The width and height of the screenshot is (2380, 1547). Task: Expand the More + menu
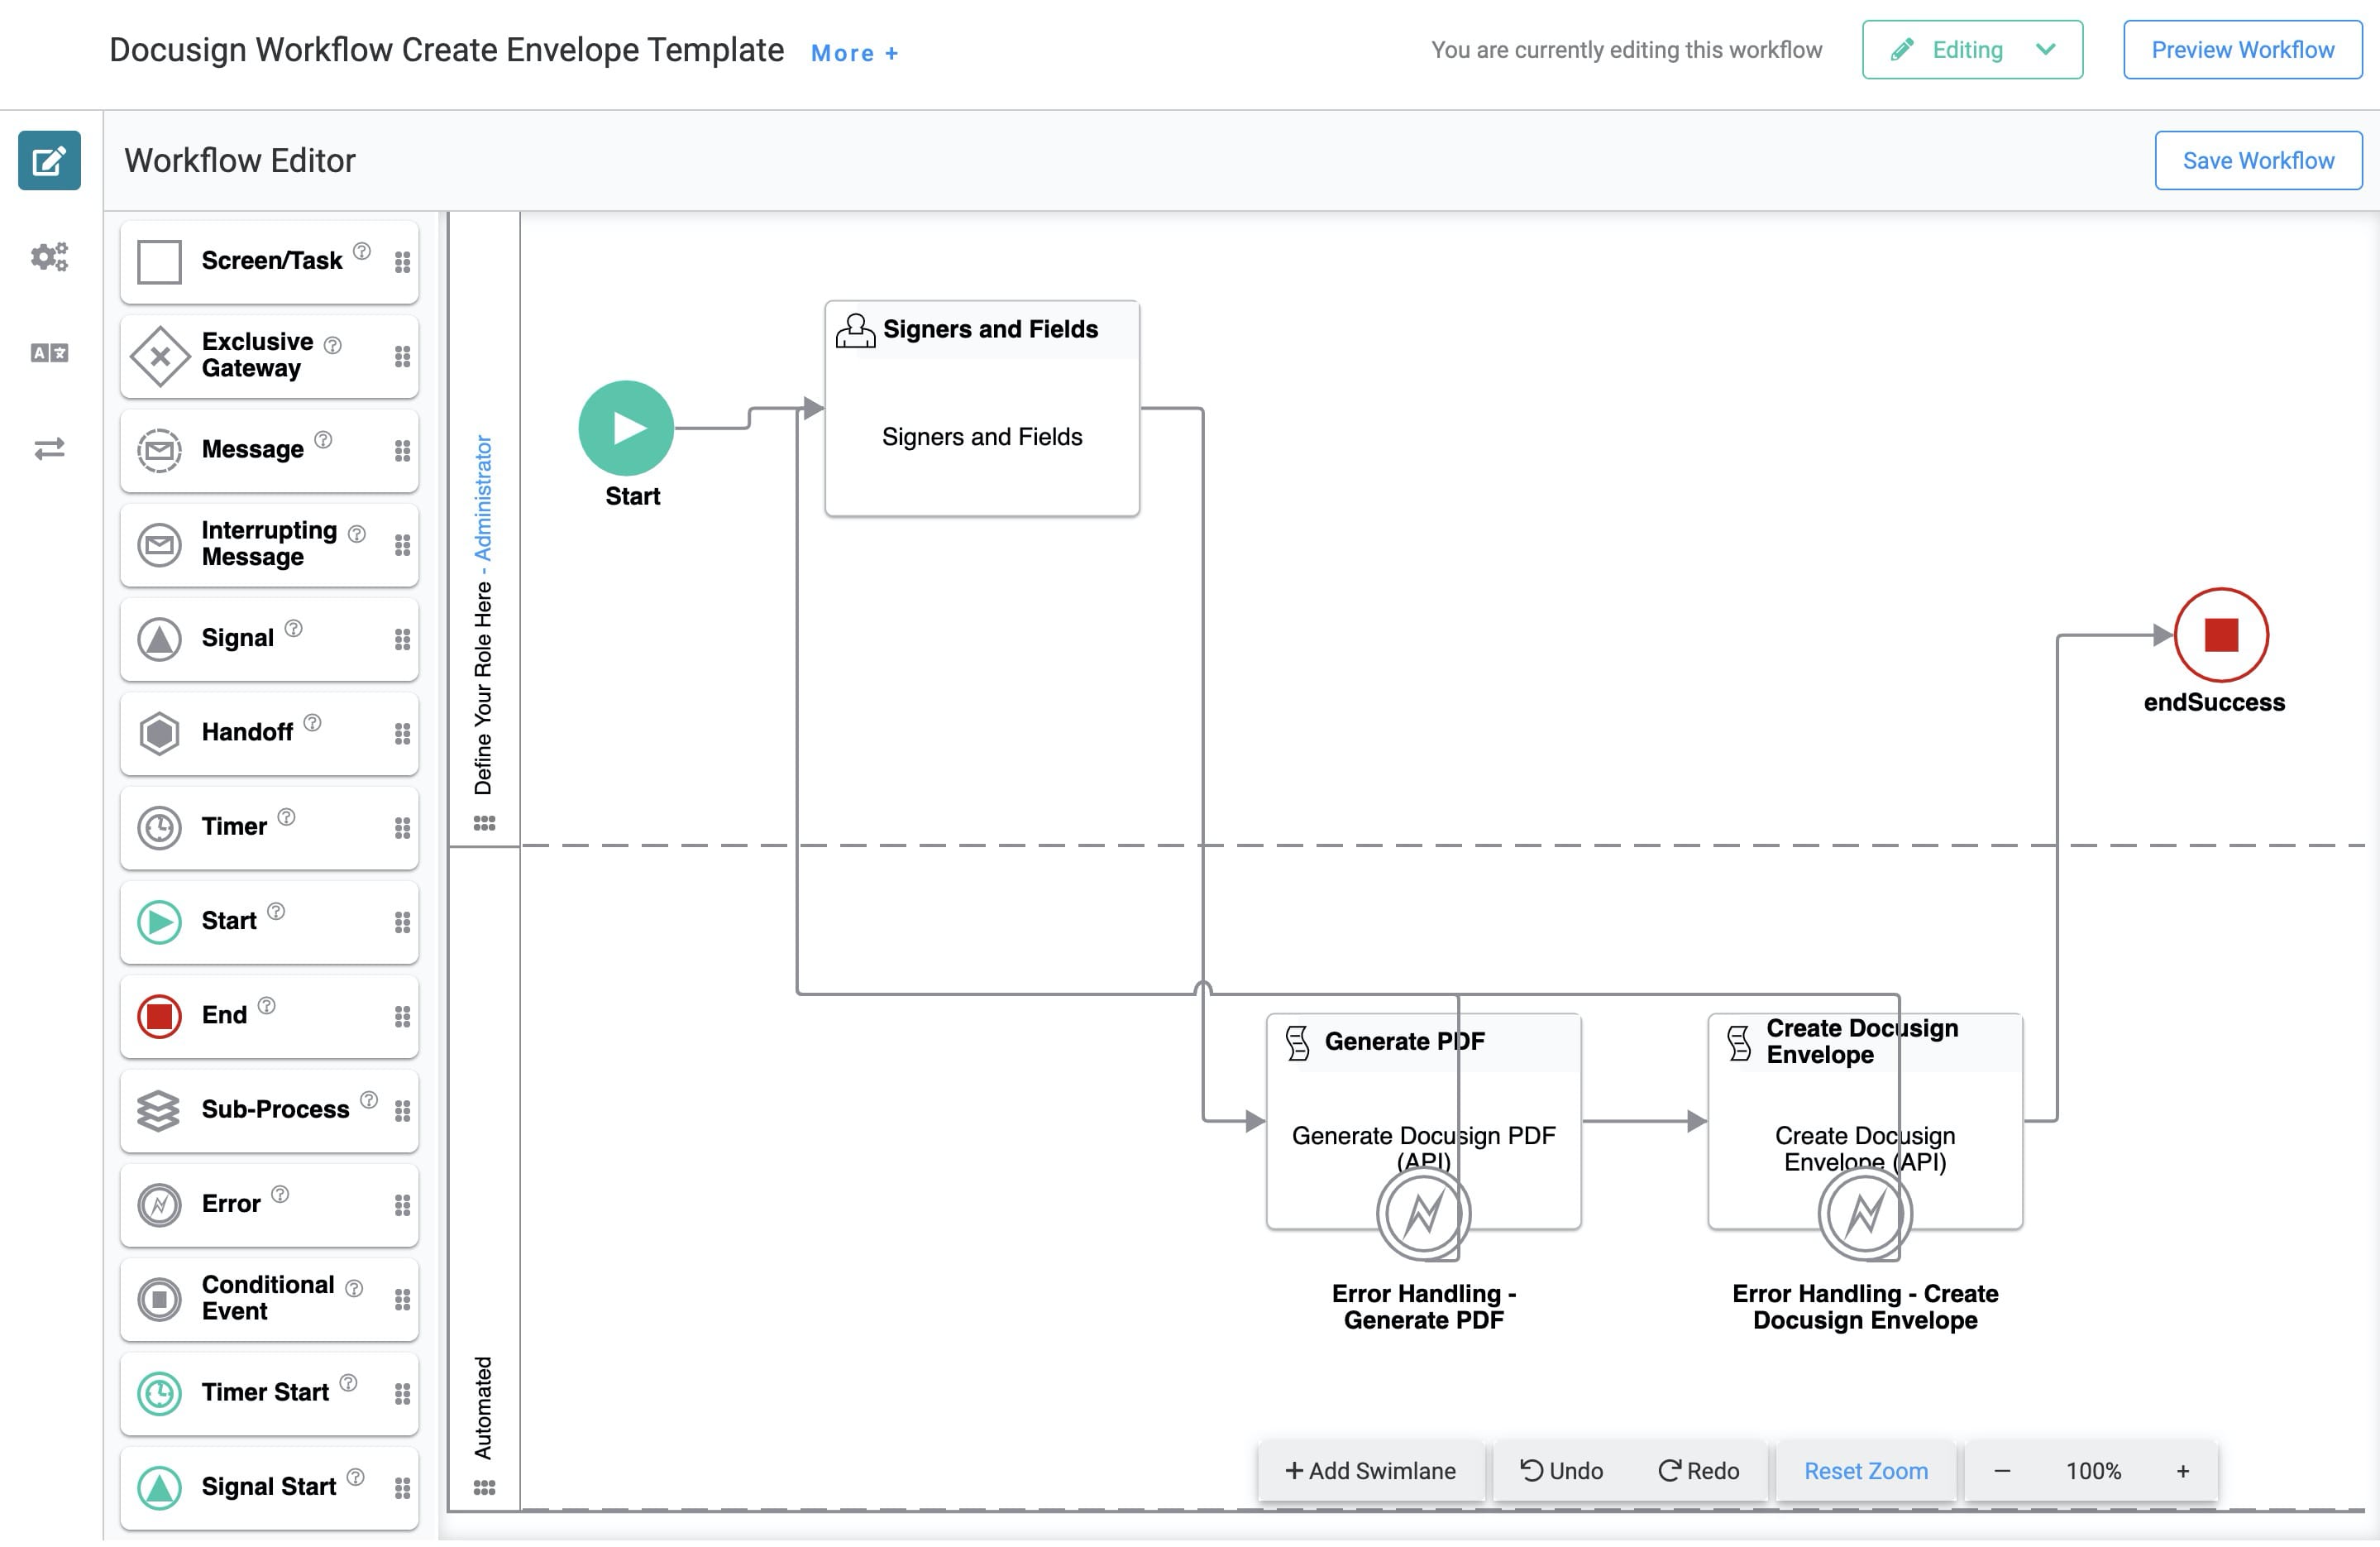pos(855,53)
